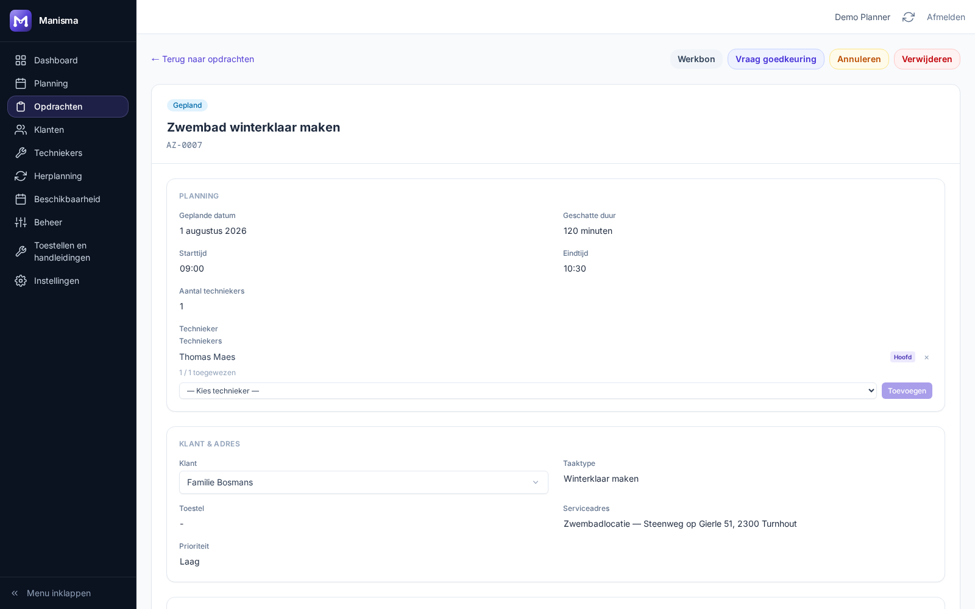The image size is (975, 609).
Task: Click the Gepland status badge
Action: pyautogui.click(x=187, y=105)
